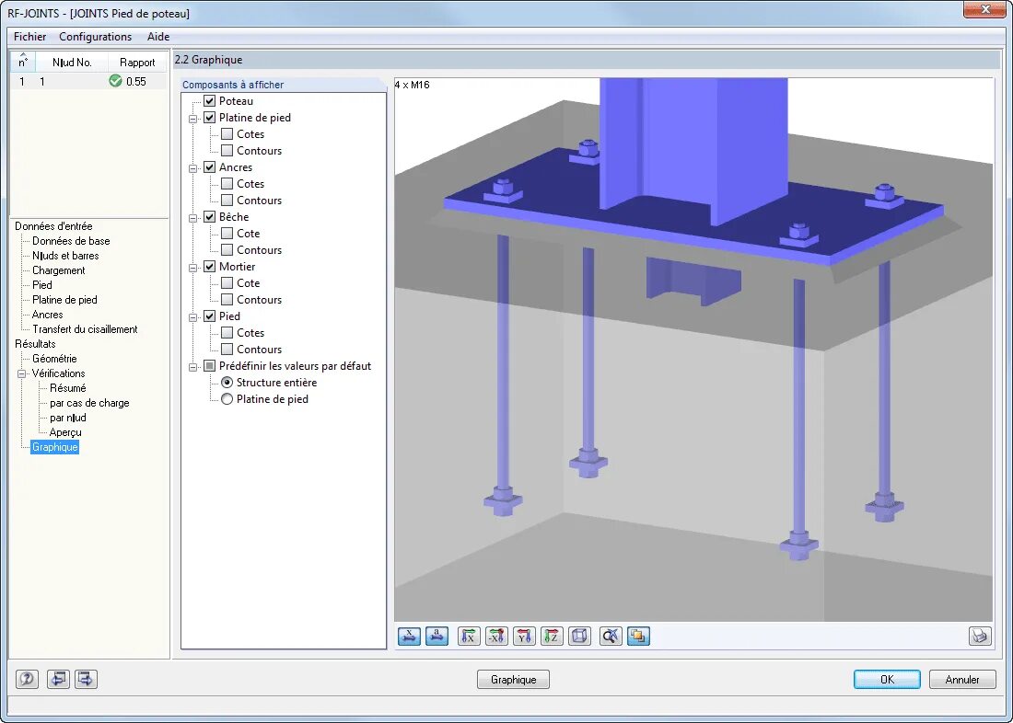Set view in -X direction
The width and height of the screenshot is (1013, 723).
tap(496, 637)
